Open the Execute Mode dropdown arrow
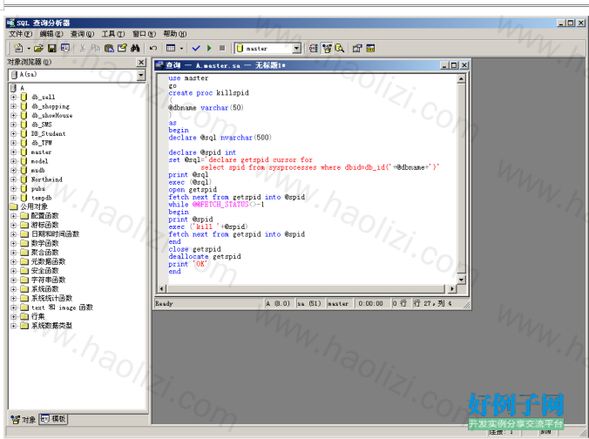 pos(181,49)
